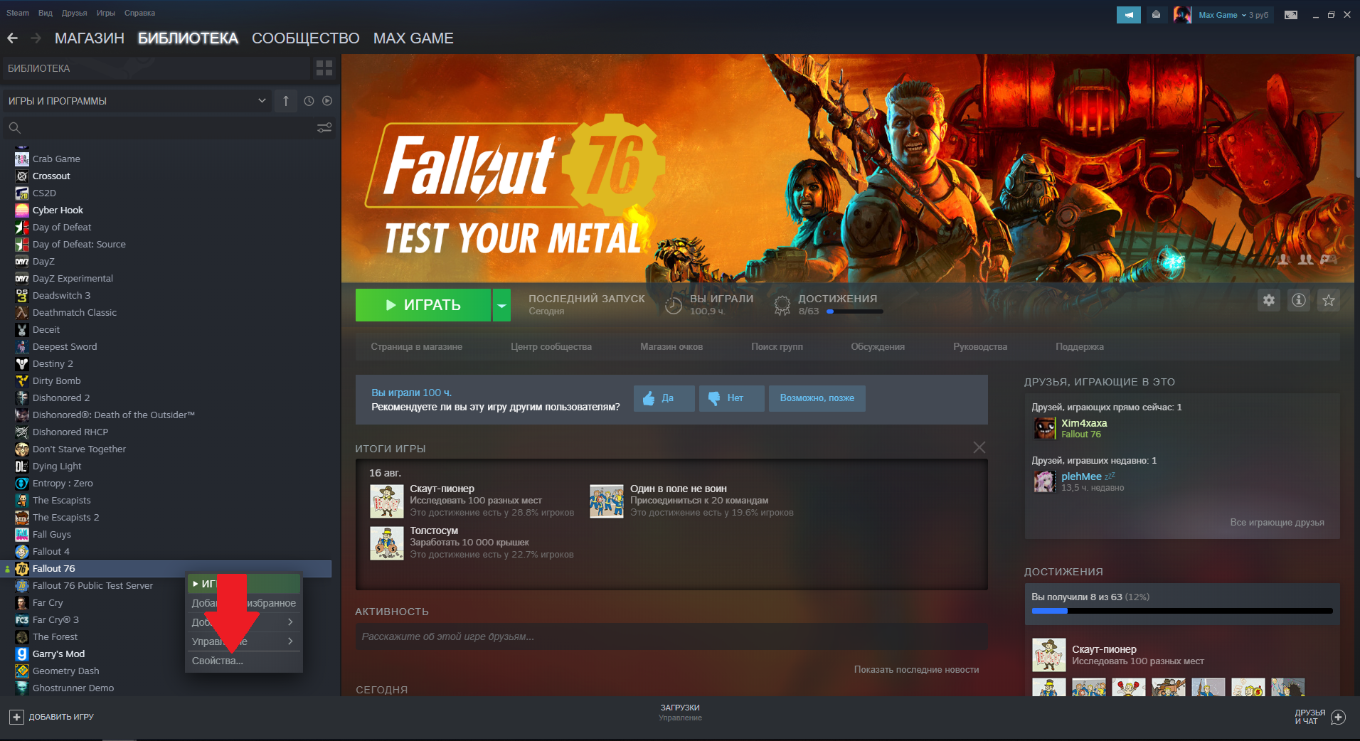
Task: Show game information icon
Action: 1299,300
